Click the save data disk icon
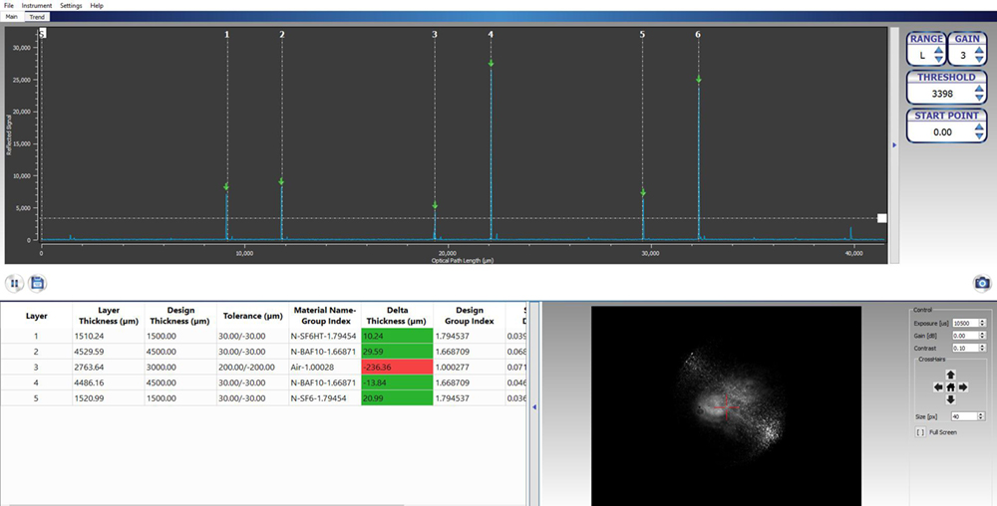 pos(37,283)
